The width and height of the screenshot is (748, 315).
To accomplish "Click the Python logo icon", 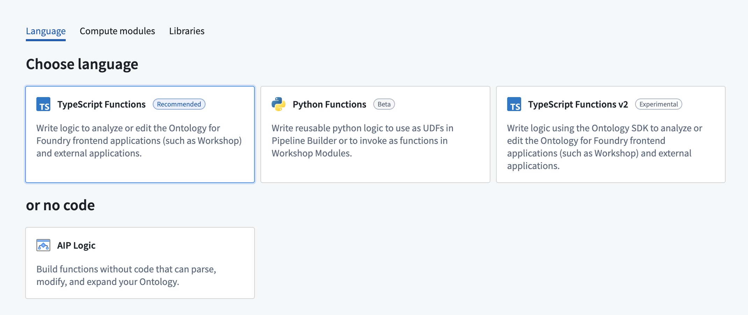I will click(279, 104).
